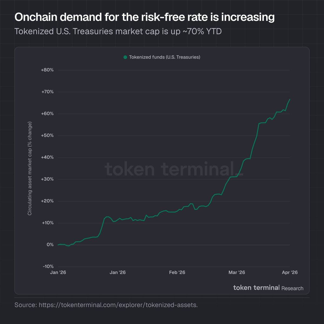This screenshot has height=324, width=324.
Task: Click the Apr '26 x-axis label
Action: pos(290,272)
